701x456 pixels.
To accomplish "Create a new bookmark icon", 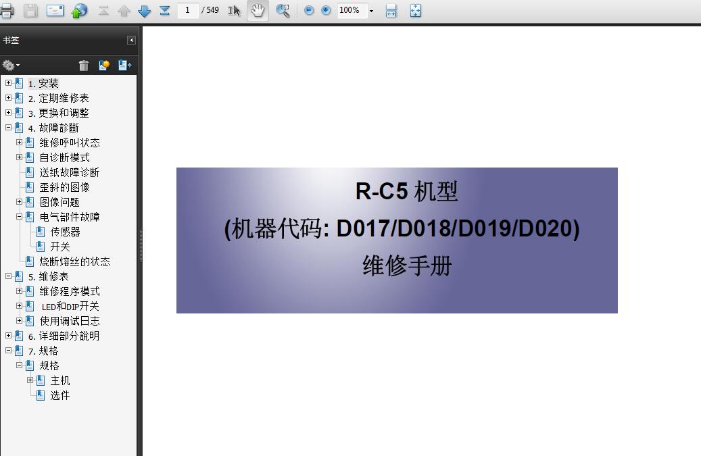I will tap(104, 66).
